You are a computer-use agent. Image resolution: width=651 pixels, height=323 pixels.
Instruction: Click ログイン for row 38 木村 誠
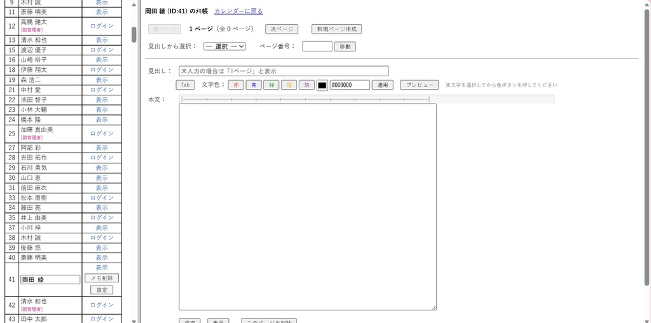coord(102,237)
